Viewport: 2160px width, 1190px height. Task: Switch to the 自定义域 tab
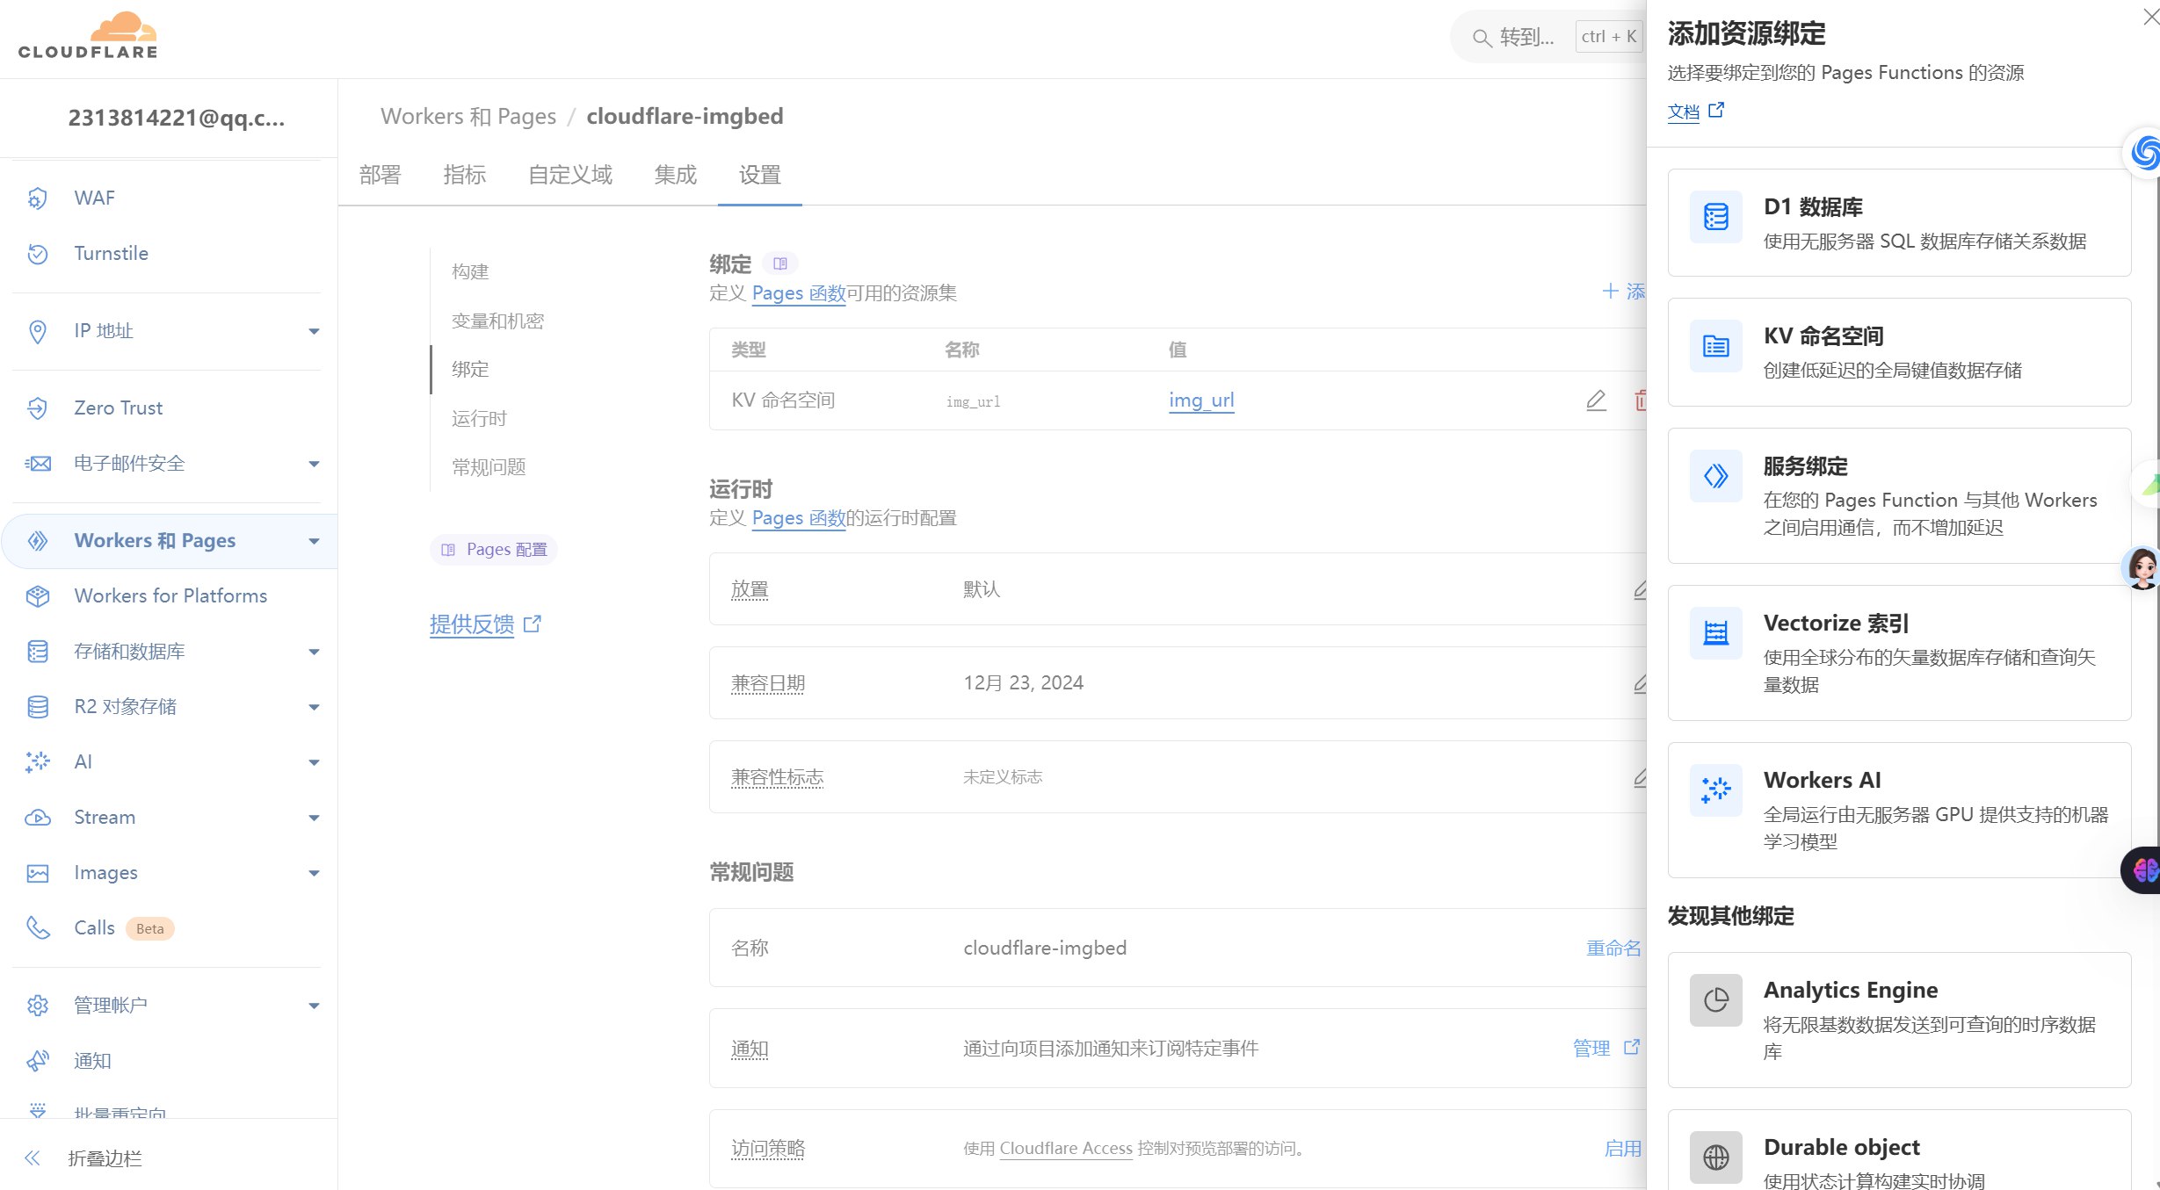(x=569, y=175)
